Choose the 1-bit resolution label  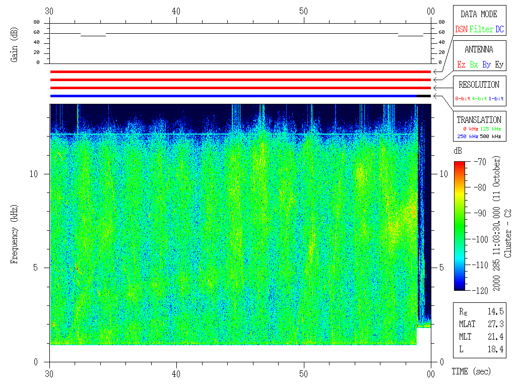pyautogui.click(x=496, y=98)
